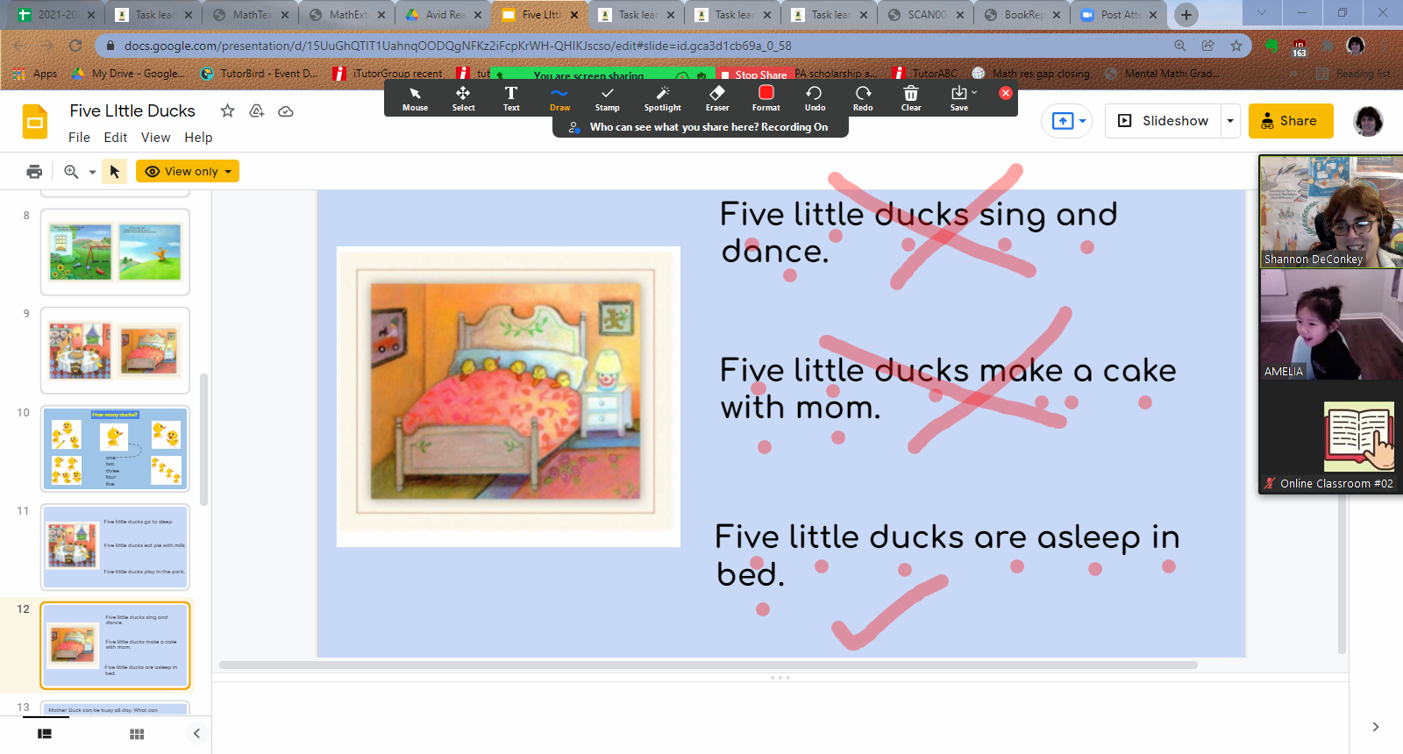The width and height of the screenshot is (1403, 754).
Task: Open the File menu
Action: click(79, 138)
